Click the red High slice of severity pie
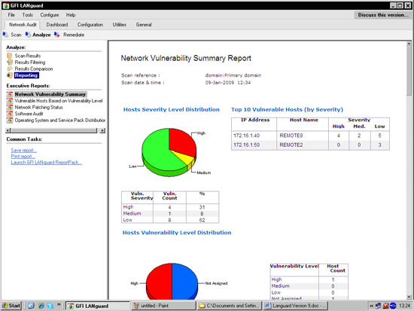Screen dimensions: 414x311 click(x=182, y=142)
